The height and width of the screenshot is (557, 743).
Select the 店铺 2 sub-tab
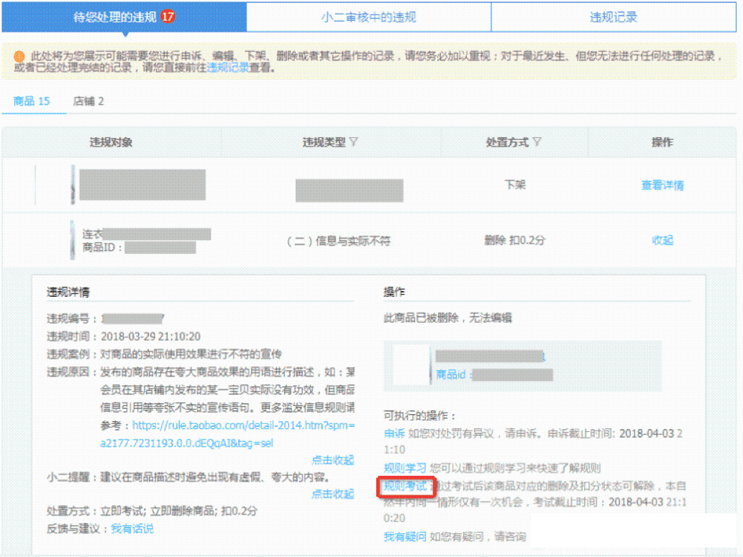[88, 101]
